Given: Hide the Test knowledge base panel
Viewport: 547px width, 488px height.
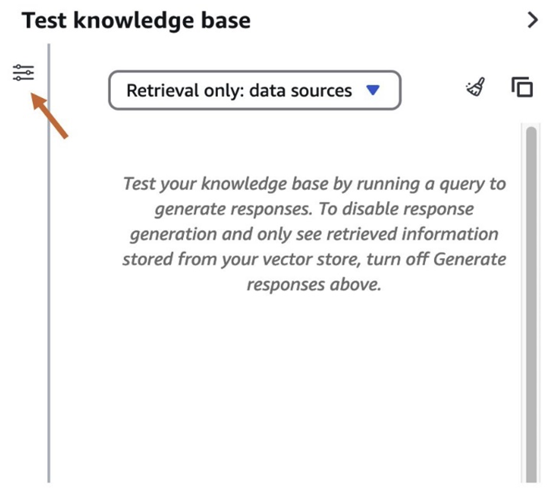Looking at the screenshot, I should point(533,20).
